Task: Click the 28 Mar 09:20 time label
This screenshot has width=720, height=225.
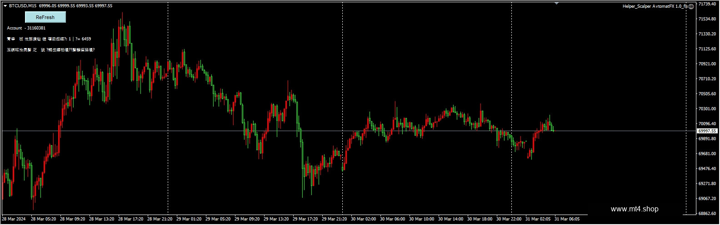Action: click(72, 219)
